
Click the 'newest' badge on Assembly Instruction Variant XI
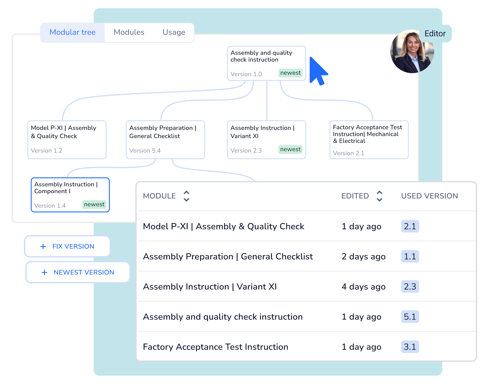point(290,149)
